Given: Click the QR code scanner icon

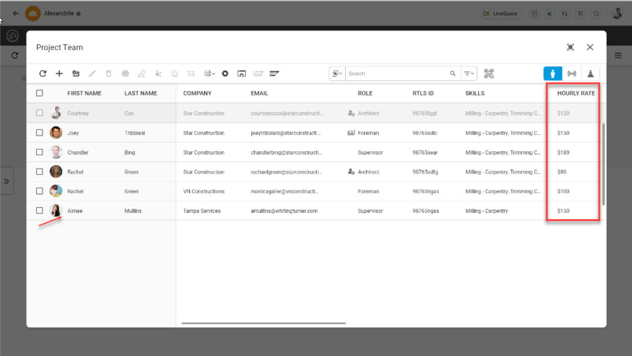Looking at the screenshot, I should 489,74.
